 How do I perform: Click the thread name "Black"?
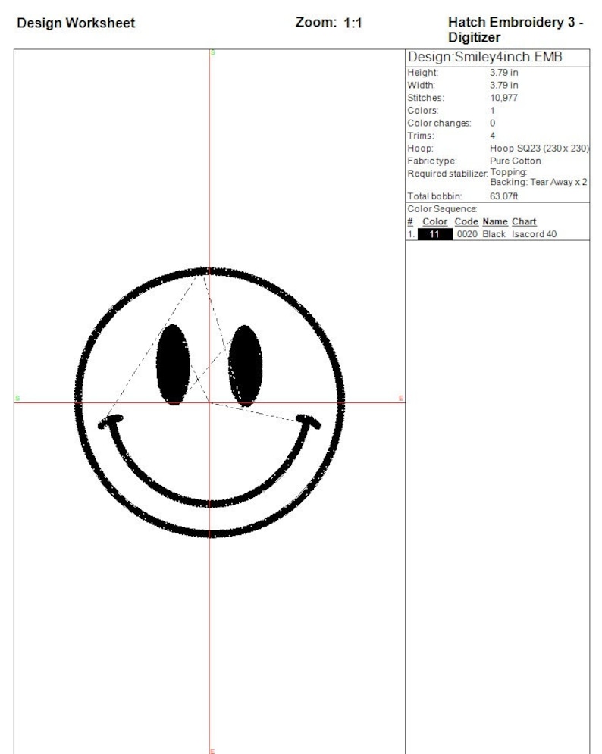(494, 234)
